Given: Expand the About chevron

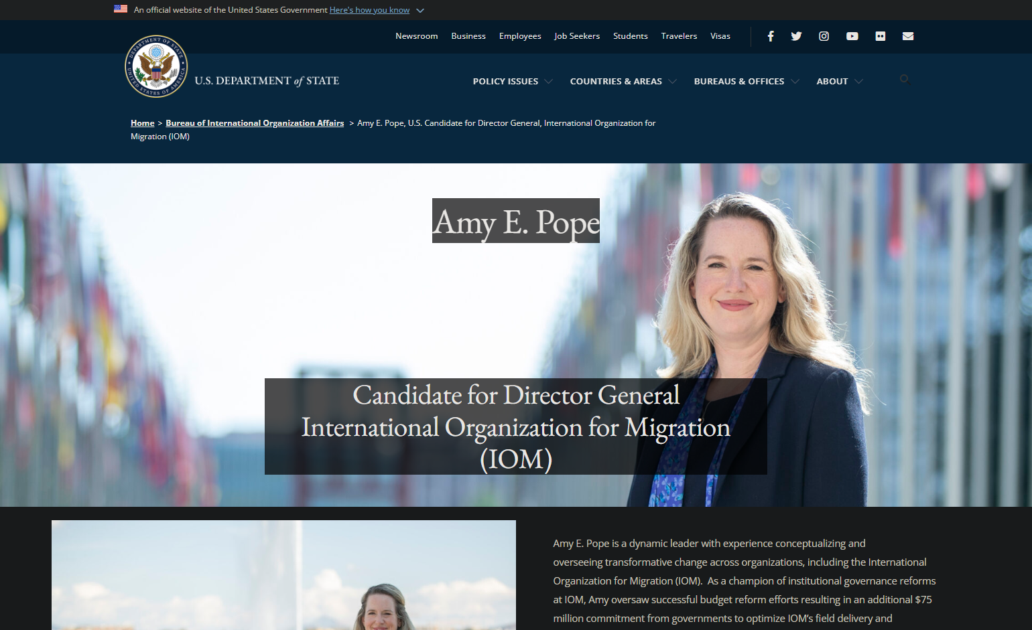Looking at the screenshot, I should pos(858,82).
